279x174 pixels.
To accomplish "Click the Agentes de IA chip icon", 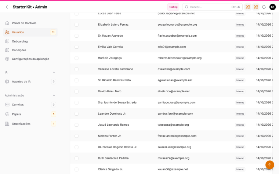I will (x=7, y=81).
